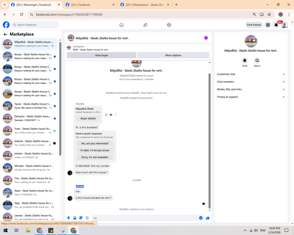The width and height of the screenshot is (294, 235).
Task: Click the purple conversation info icon
Action: pyautogui.click(x=206, y=38)
